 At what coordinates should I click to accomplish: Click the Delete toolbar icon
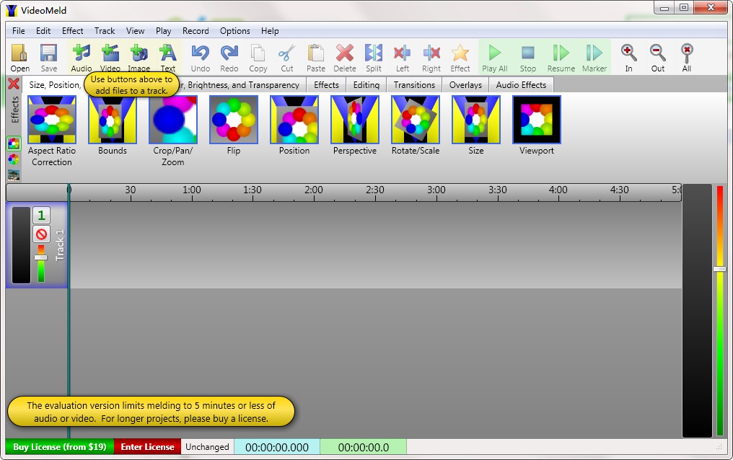click(x=345, y=58)
